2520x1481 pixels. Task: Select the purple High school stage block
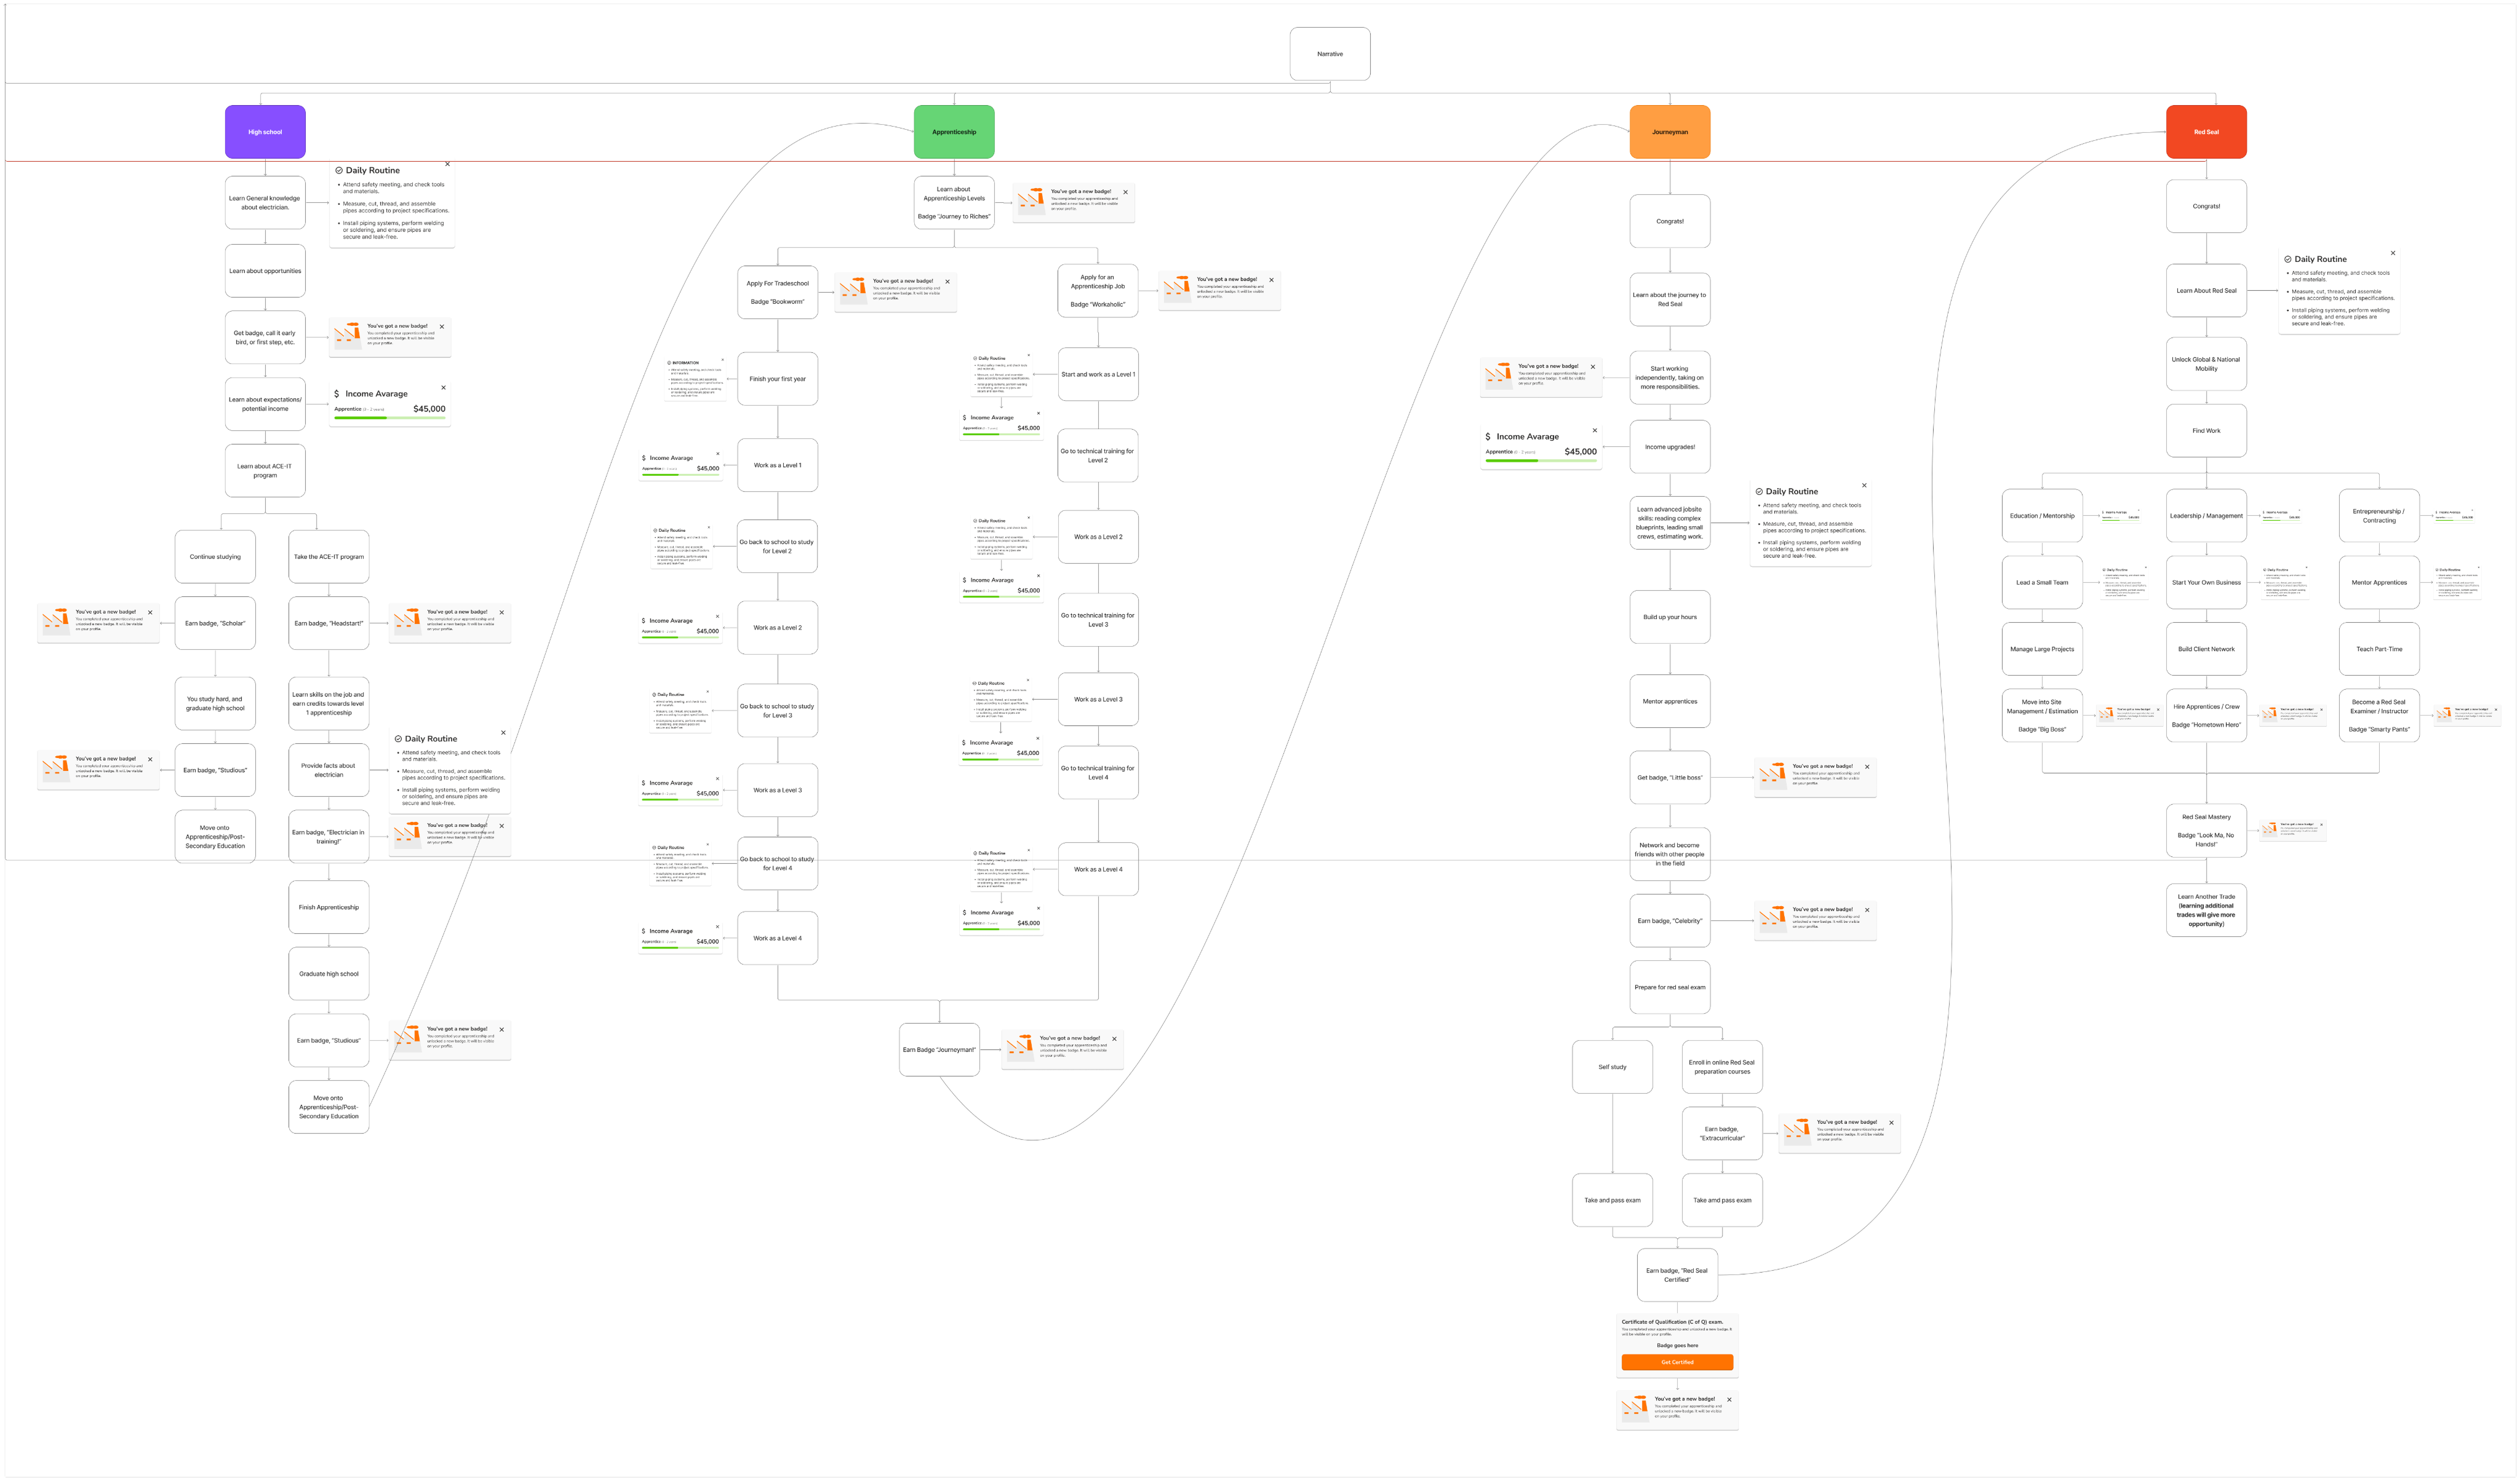[265, 132]
